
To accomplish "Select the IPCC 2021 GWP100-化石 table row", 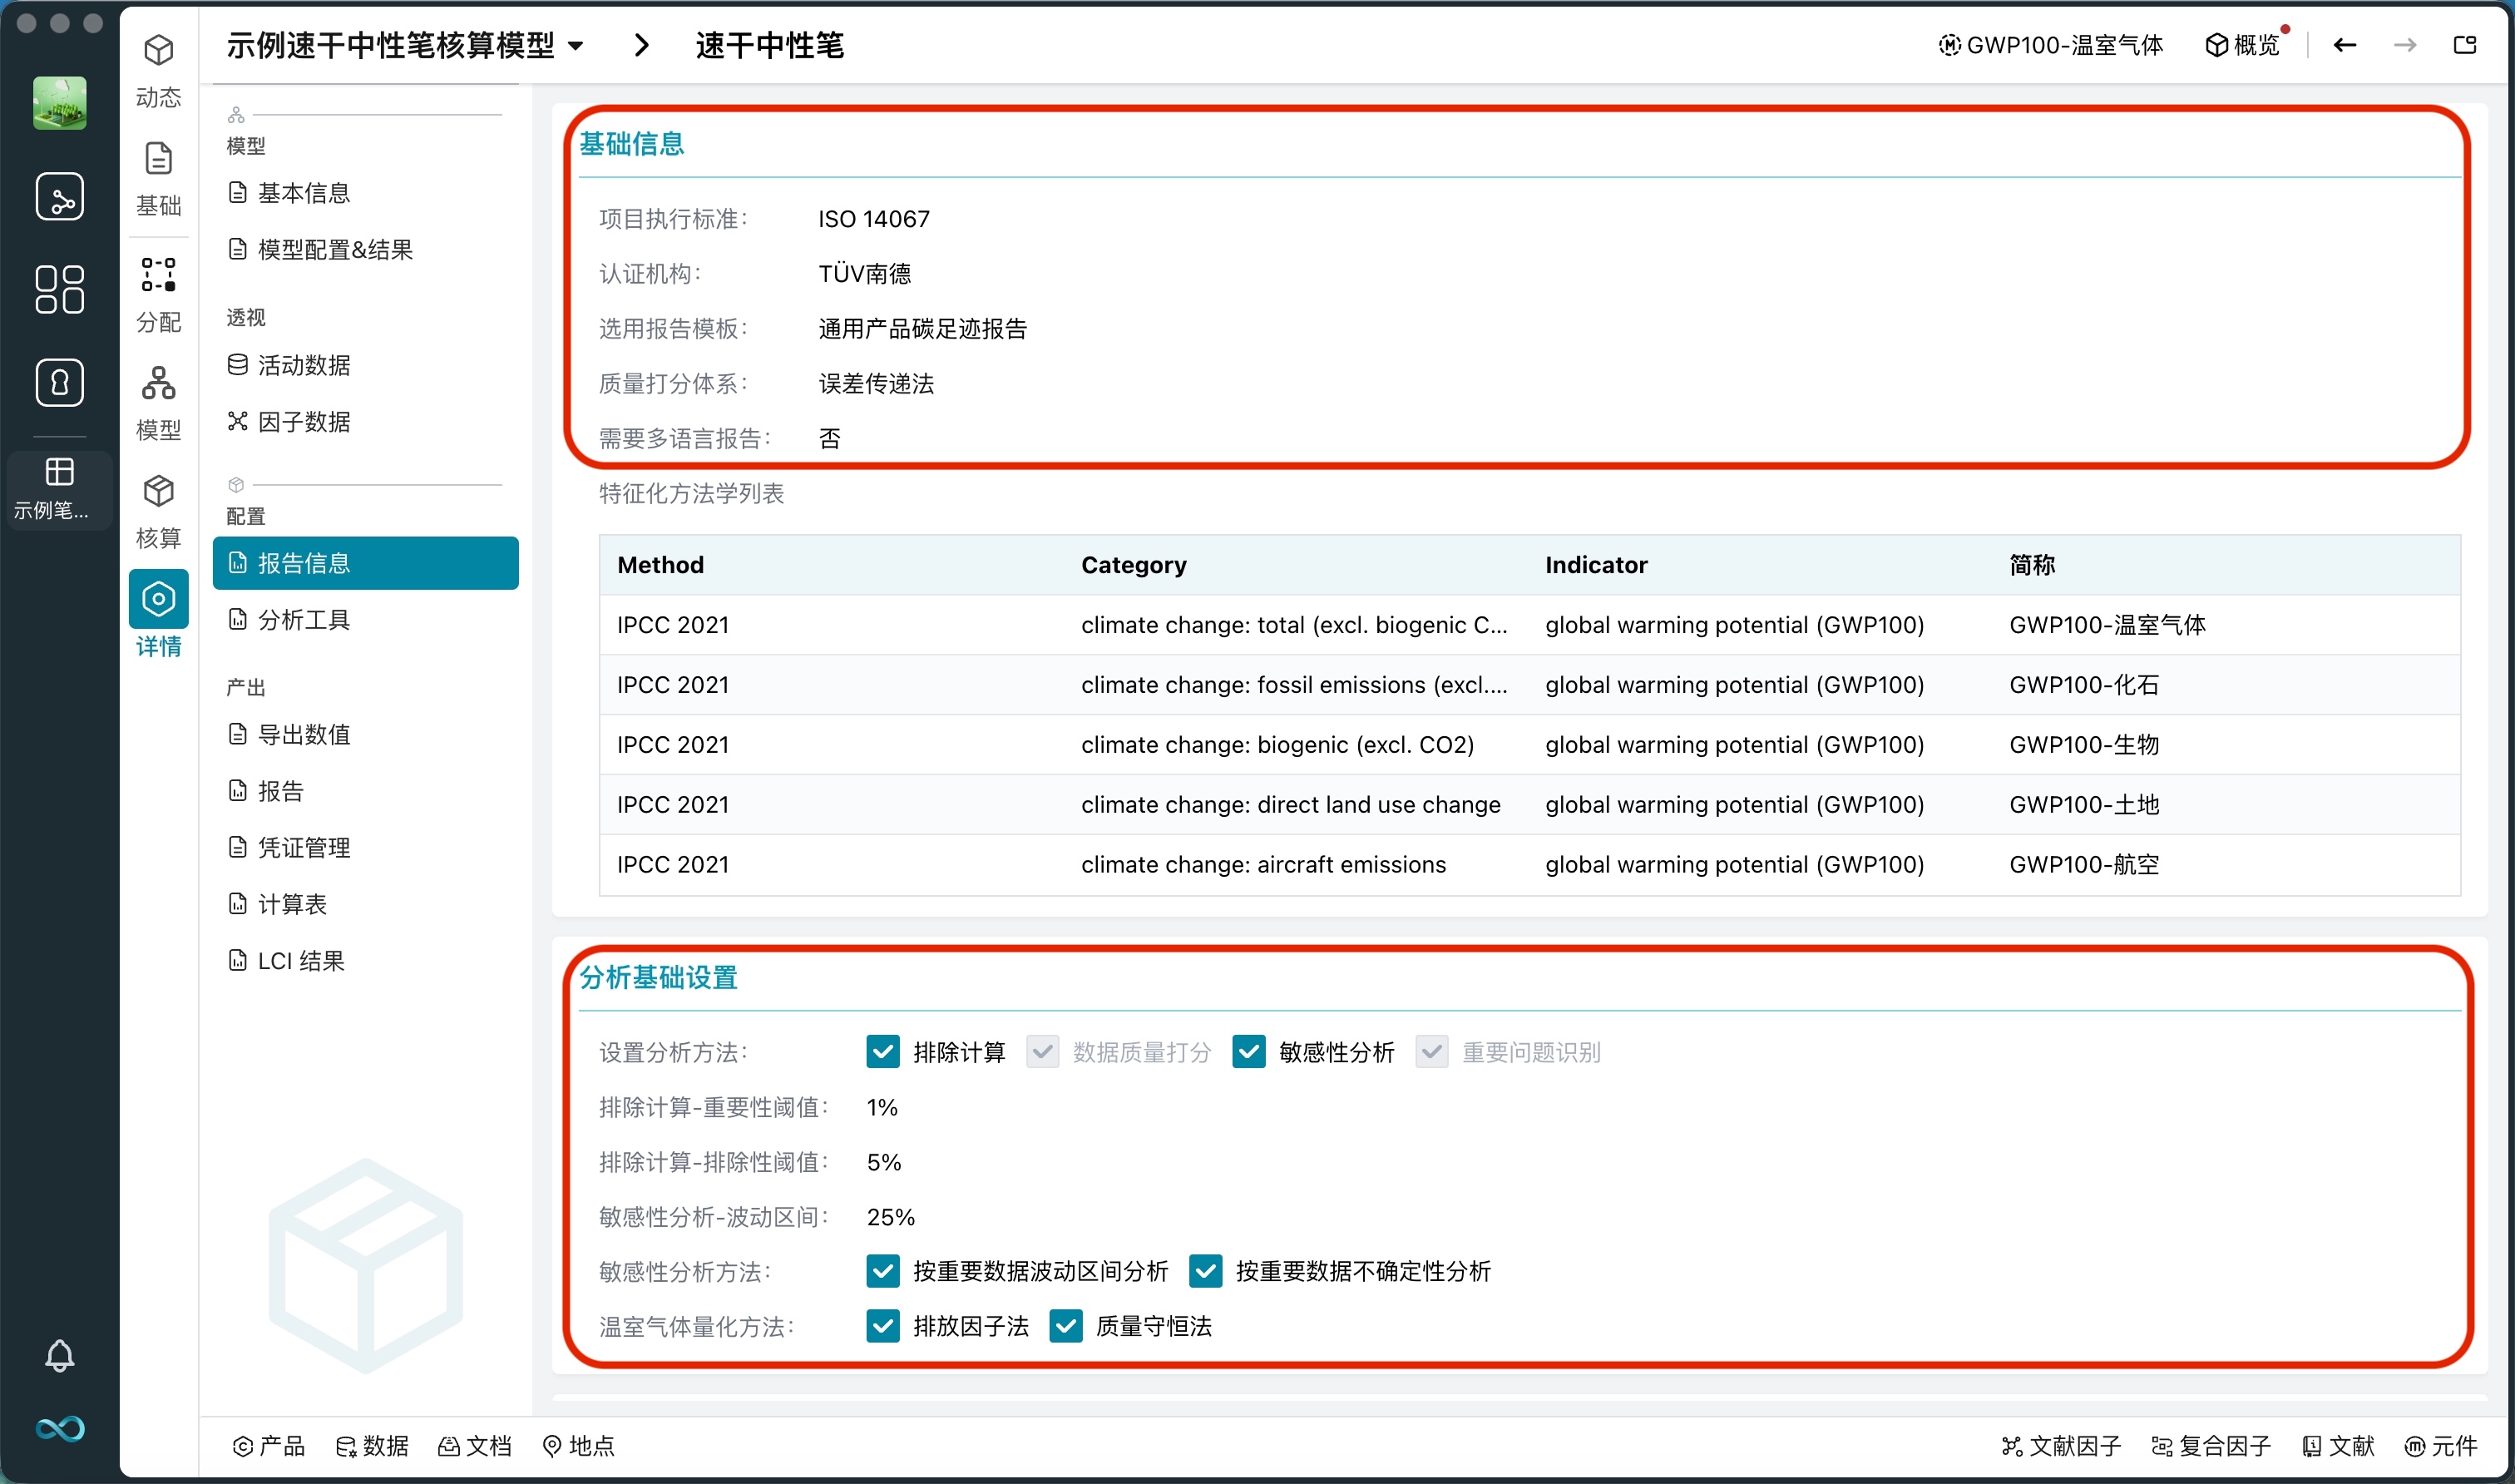I will point(1529,685).
